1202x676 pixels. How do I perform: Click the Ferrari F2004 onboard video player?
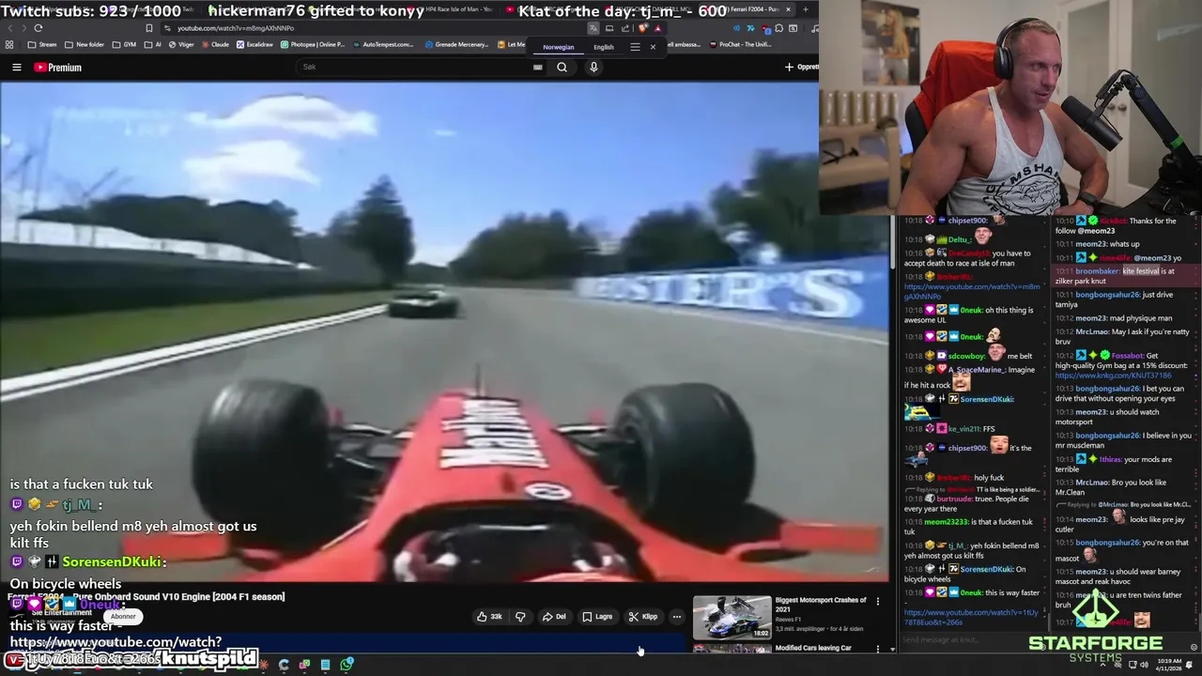coord(444,330)
